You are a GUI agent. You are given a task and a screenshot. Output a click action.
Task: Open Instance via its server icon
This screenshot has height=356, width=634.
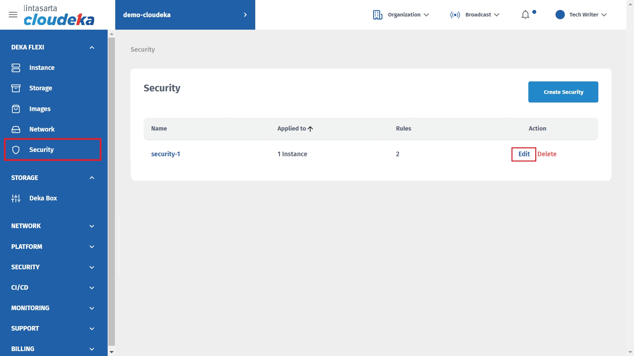[x=16, y=68]
